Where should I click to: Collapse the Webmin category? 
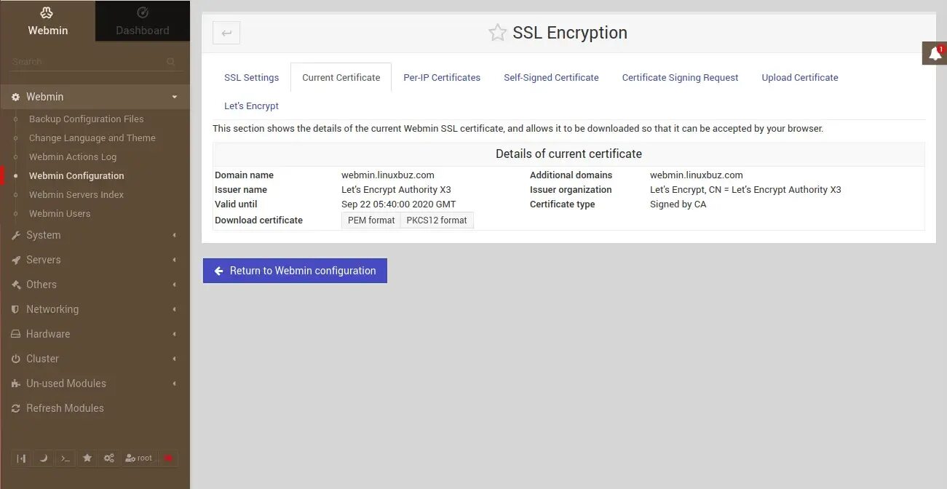click(x=95, y=97)
